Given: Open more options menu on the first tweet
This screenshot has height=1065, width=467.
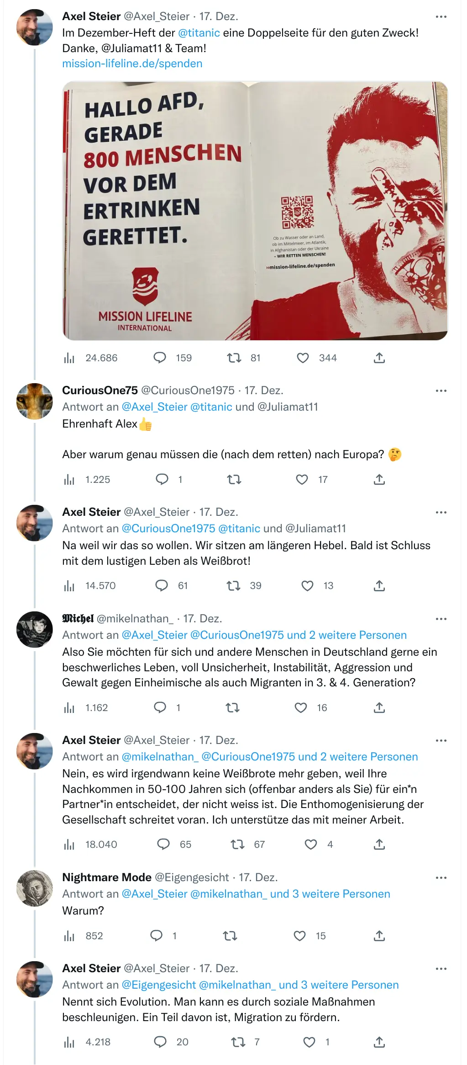Looking at the screenshot, I should point(441,17).
